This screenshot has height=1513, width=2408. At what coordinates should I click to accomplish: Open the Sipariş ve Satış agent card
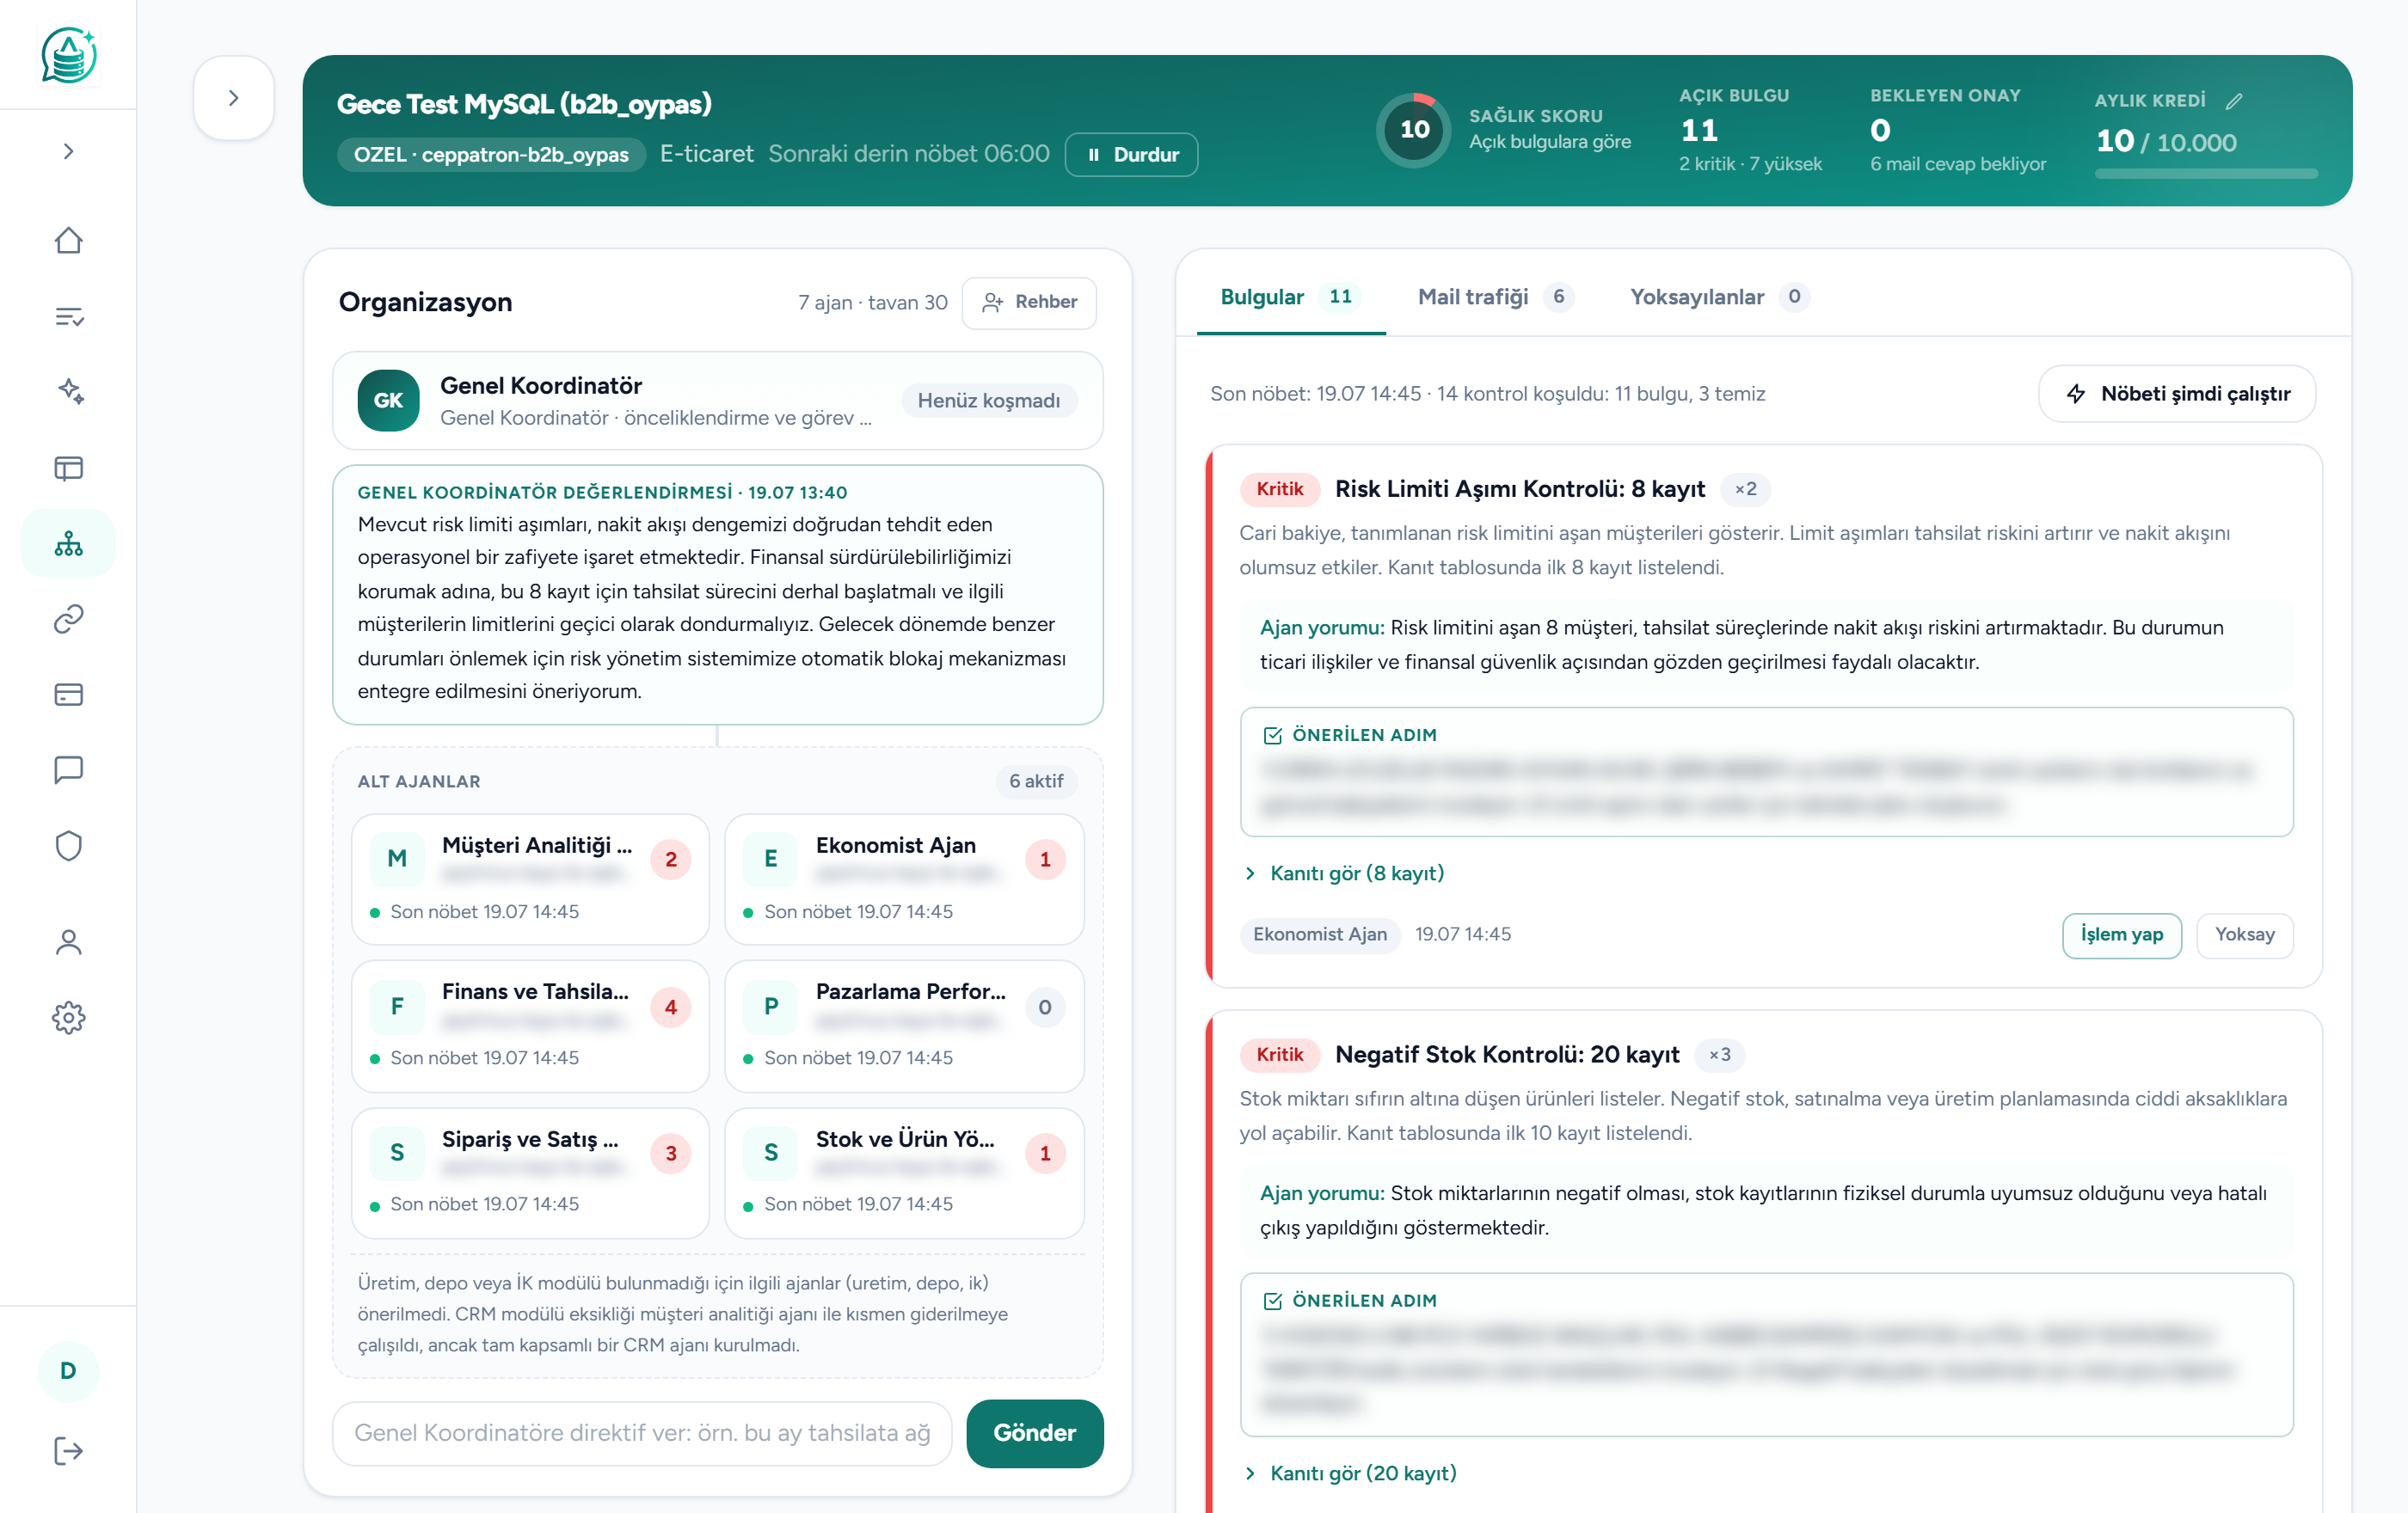[530, 1173]
